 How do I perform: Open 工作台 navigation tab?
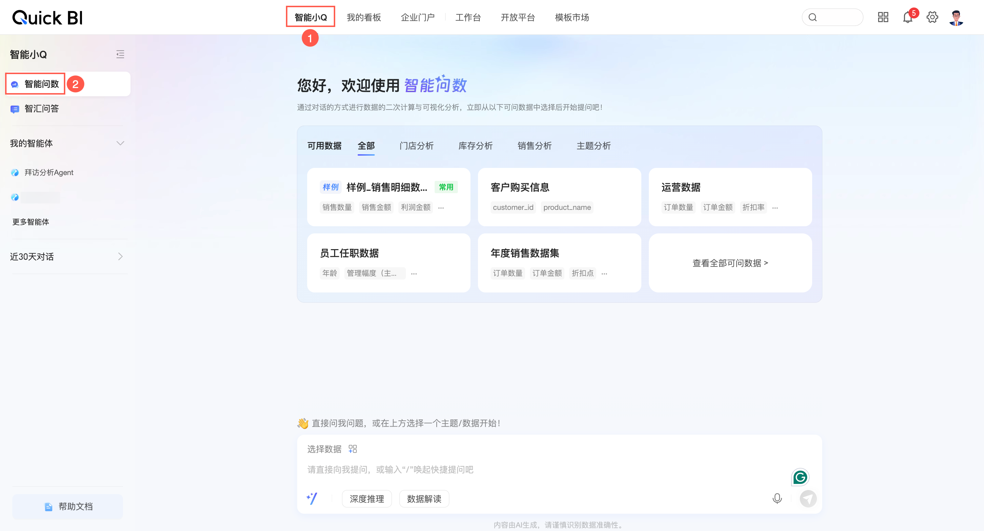pyautogui.click(x=468, y=17)
